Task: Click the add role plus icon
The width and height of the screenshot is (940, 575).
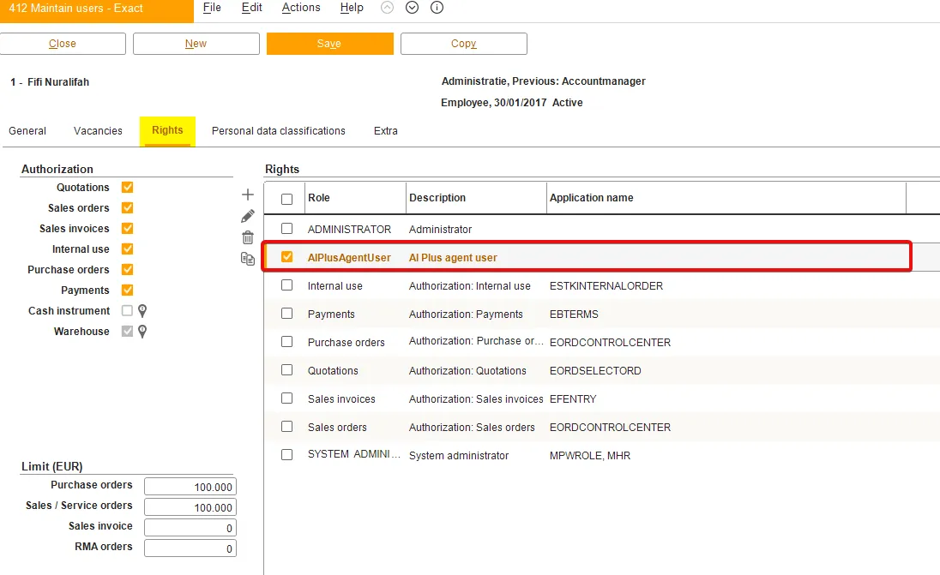Action: pos(248,195)
